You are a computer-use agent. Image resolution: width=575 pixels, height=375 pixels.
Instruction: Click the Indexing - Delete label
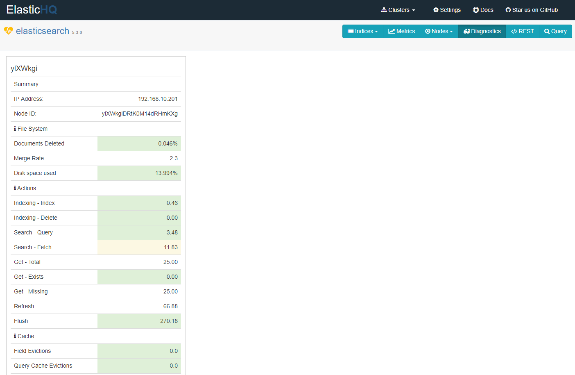tap(36, 218)
